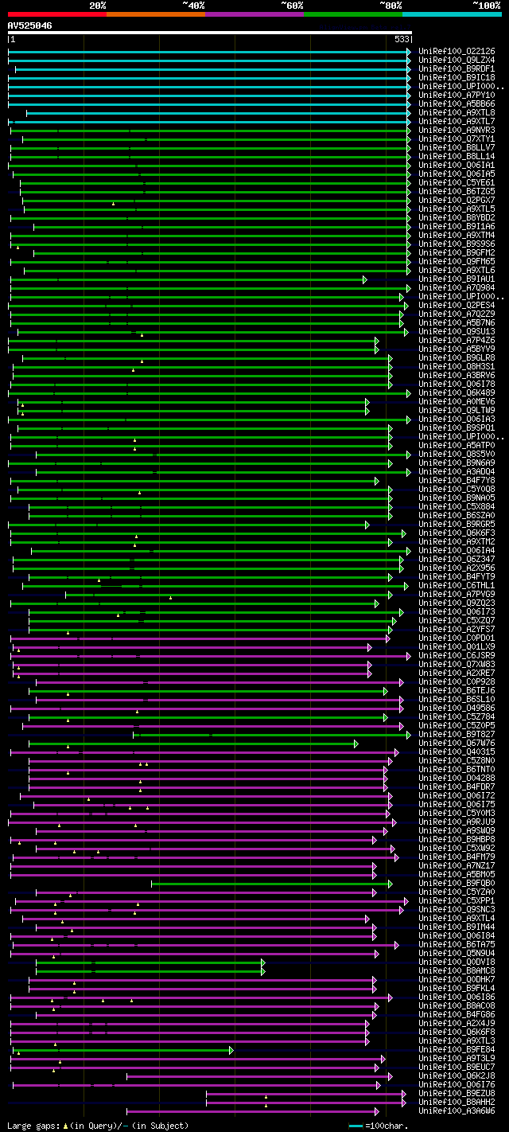This screenshot has height=1132, width=509.
Task: Click the UniRef100_B9FE84 label
Action: [457, 1049]
